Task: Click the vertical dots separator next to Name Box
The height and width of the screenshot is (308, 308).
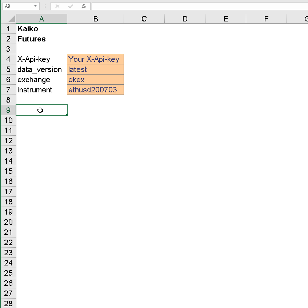Action: [44, 6]
